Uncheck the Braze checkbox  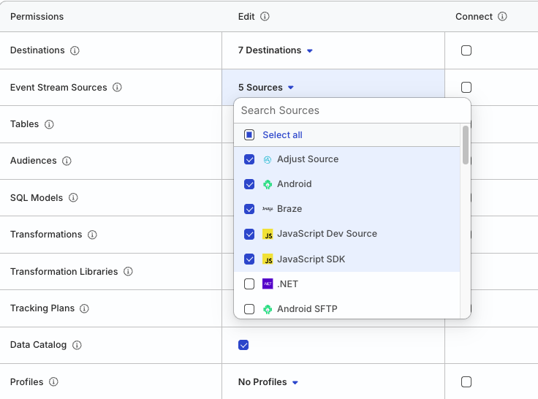pos(249,209)
